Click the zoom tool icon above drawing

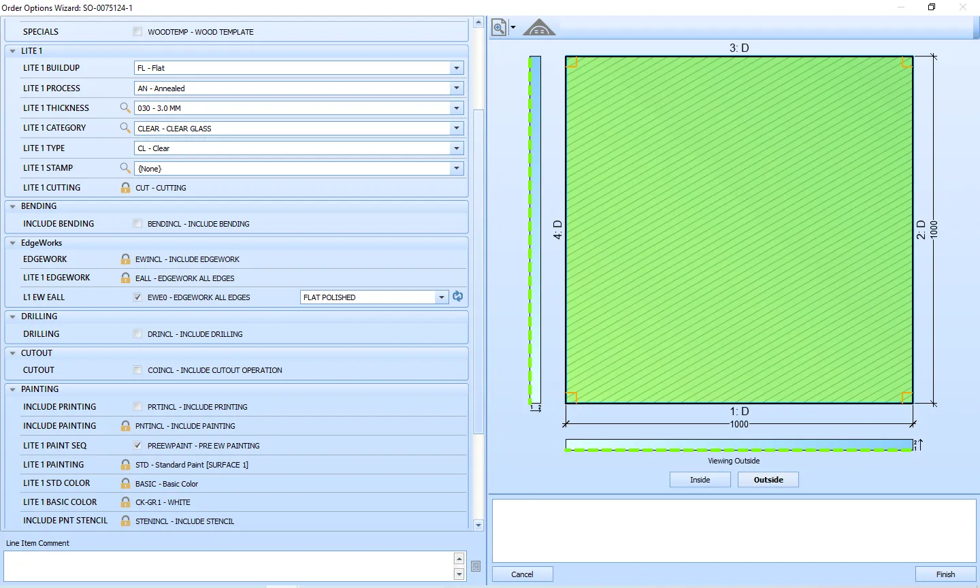click(500, 27)
